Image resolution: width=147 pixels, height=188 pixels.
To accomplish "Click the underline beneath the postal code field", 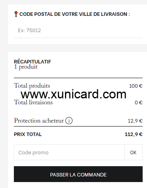I will pos(78,38).
